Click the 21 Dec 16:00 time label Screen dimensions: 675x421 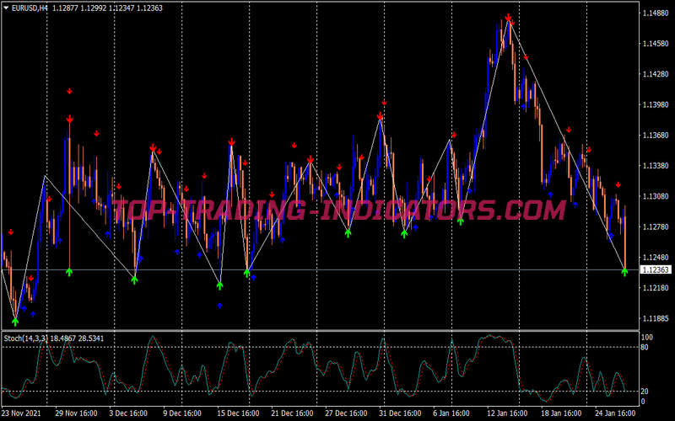point(292,413)
